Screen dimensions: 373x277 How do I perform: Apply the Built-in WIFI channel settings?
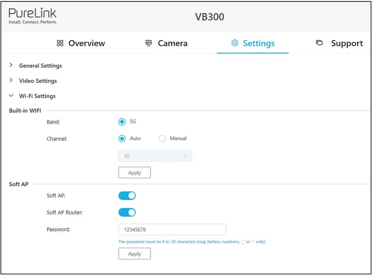(135, 172)
